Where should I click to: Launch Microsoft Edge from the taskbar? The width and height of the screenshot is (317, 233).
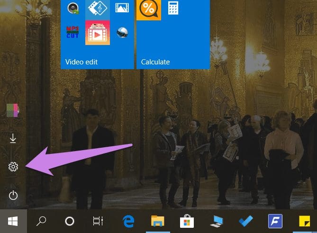click(128, 221)
